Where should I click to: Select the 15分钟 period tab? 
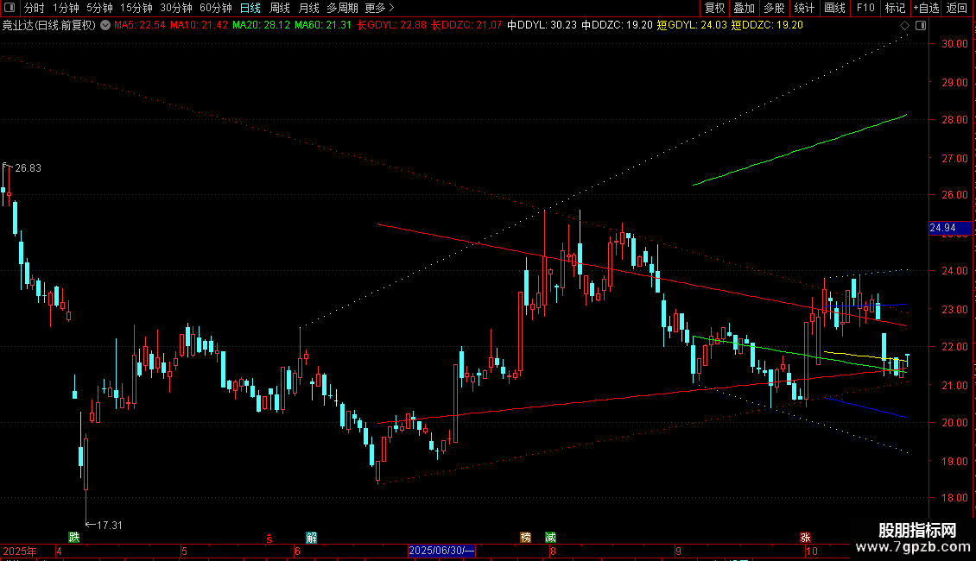point(136,8)
